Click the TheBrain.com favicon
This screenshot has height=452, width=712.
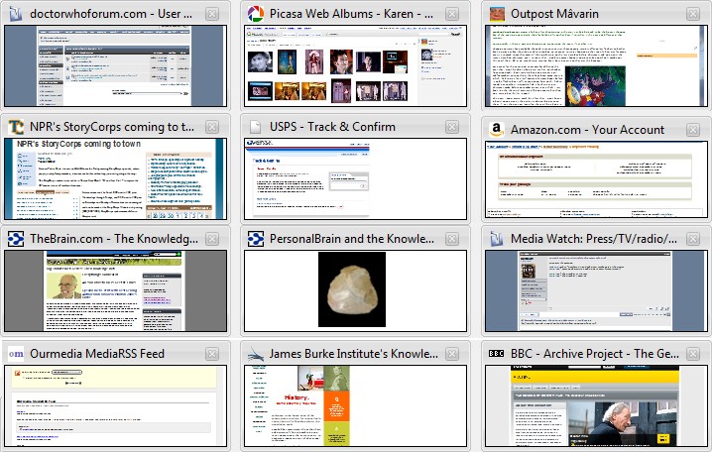[16, 239]
